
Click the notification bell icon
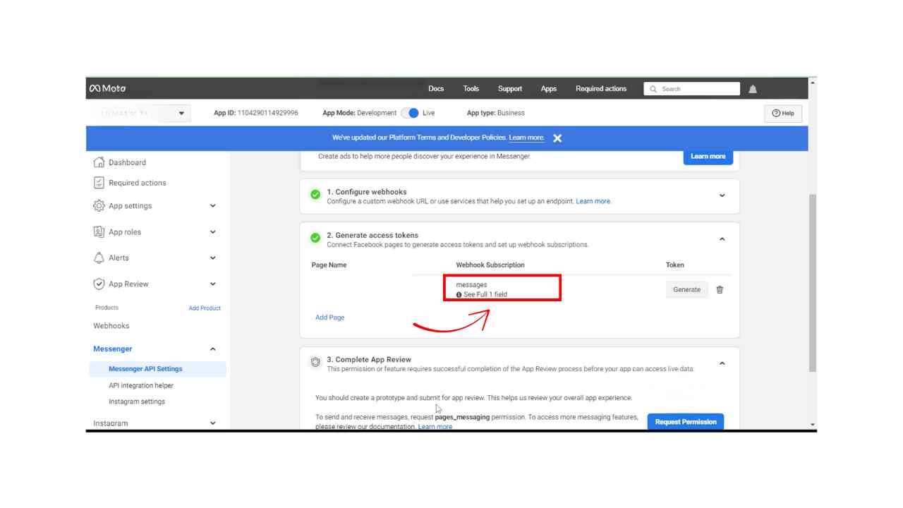(753, 89)
